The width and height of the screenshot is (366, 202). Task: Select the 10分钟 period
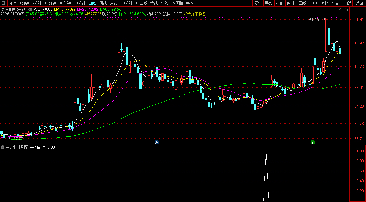pyautogui.click(x=127, y=3)
